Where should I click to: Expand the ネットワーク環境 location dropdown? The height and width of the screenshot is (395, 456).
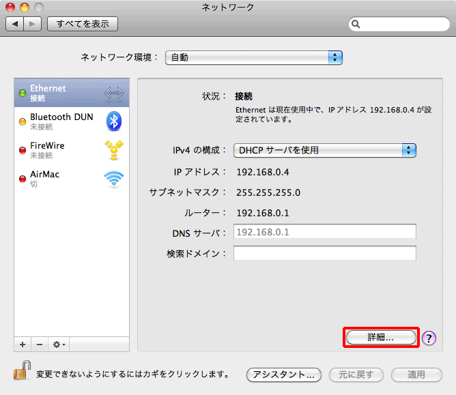click(253, 57)
